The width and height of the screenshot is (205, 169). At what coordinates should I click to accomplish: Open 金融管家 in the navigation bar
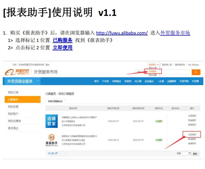click(x=172, y=81)
